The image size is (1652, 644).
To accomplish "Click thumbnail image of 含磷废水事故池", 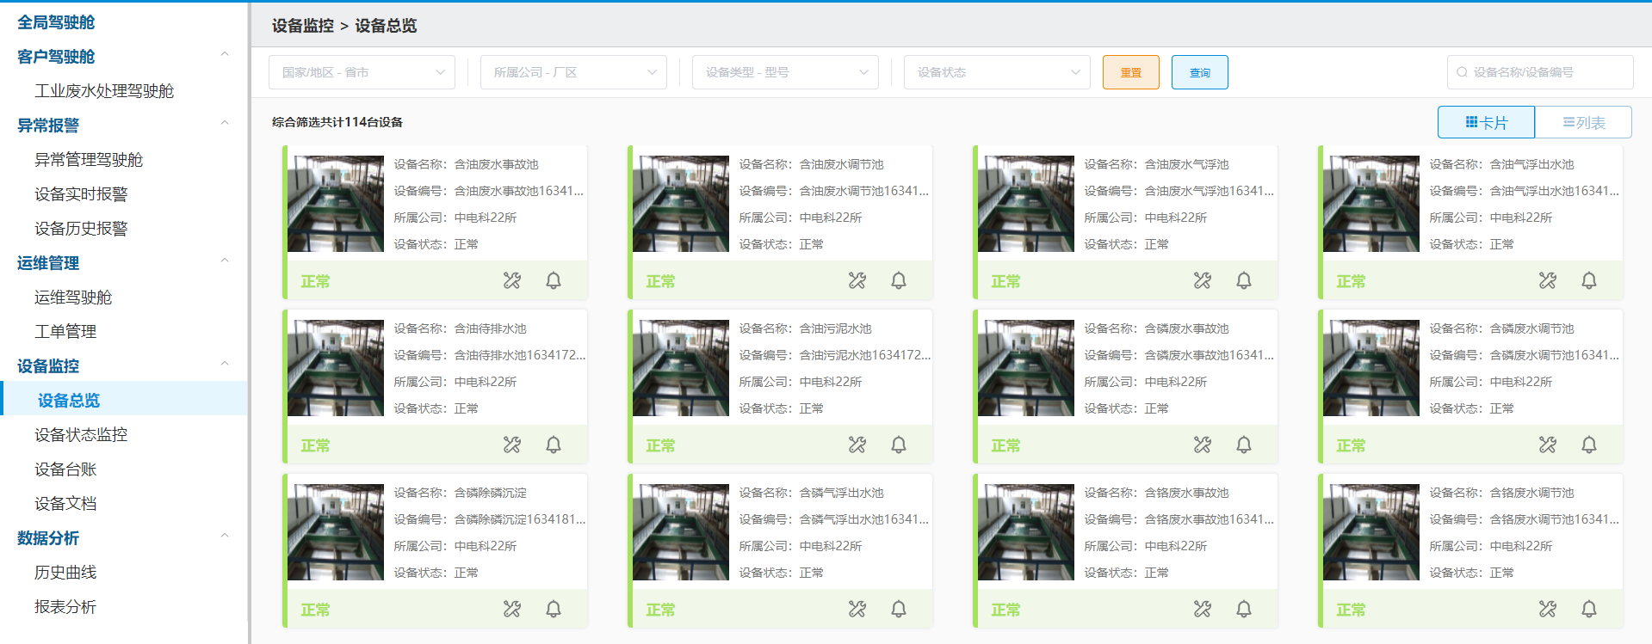I will [x=1026, y=368].
